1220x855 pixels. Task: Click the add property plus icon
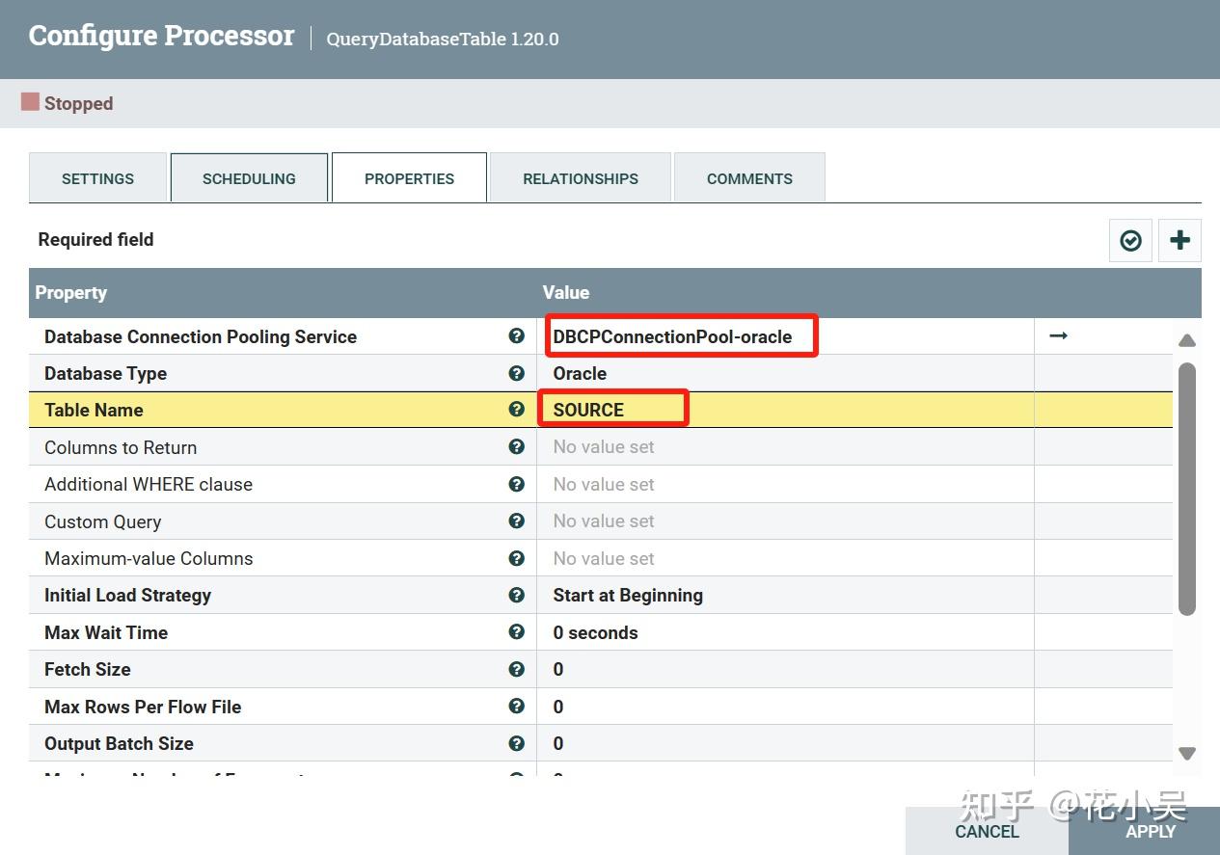tap(1179, 240)
